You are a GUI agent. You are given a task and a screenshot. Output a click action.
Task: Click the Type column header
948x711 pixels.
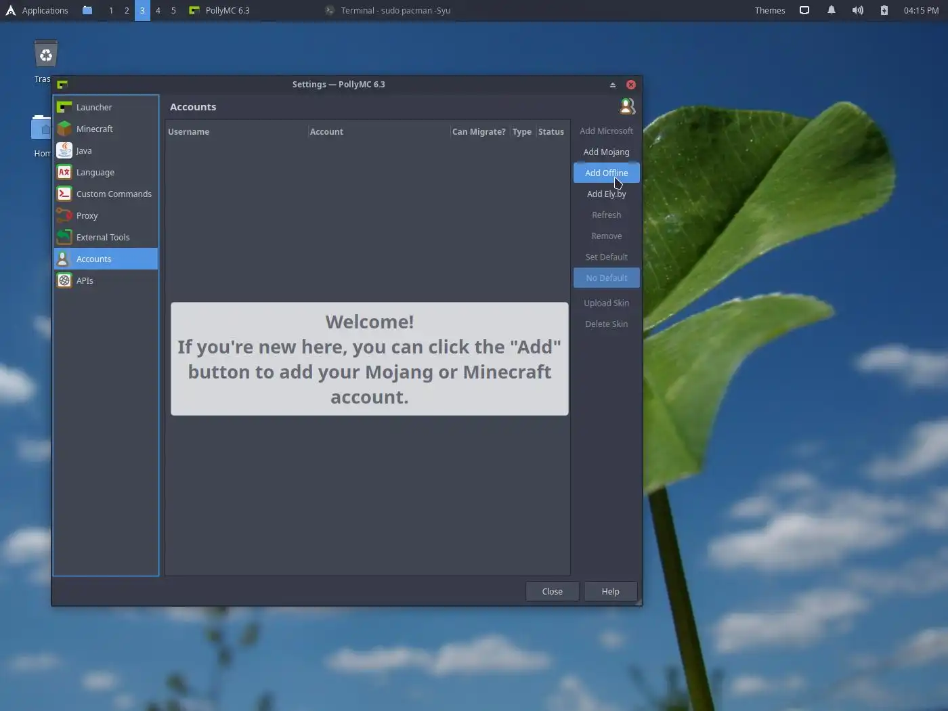coord(522,131)
